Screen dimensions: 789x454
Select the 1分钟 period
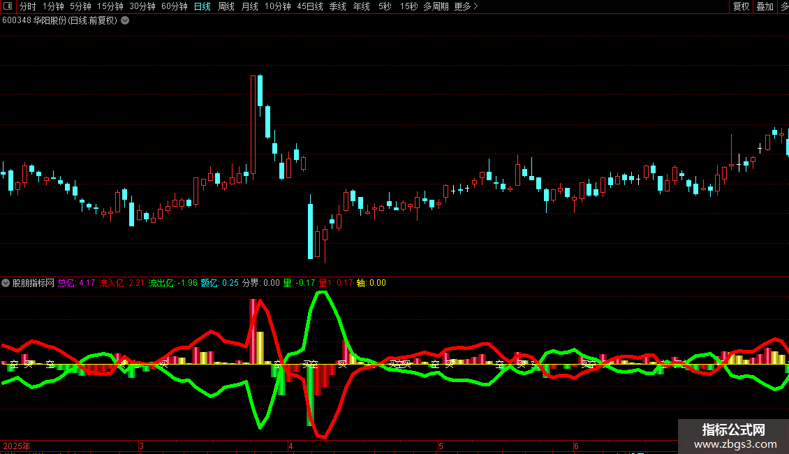(x=53, y=6)
